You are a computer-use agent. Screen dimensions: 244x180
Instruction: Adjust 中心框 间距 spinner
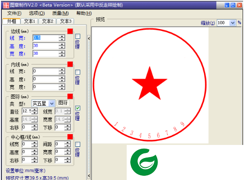pyautogui.click(x=68, y=144)
